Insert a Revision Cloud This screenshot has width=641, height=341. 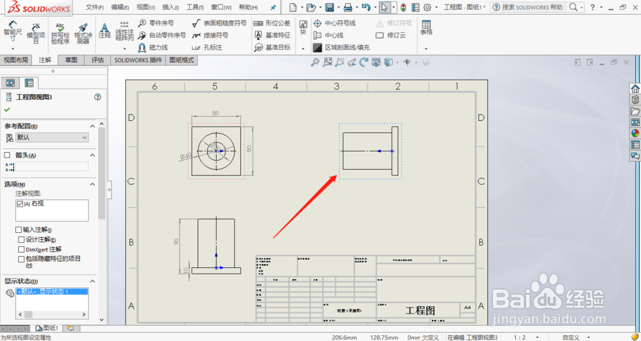390,35
